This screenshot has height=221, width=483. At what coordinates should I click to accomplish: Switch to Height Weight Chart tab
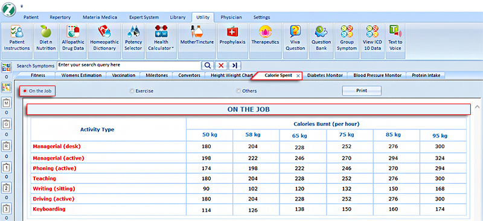pos(232,75)
